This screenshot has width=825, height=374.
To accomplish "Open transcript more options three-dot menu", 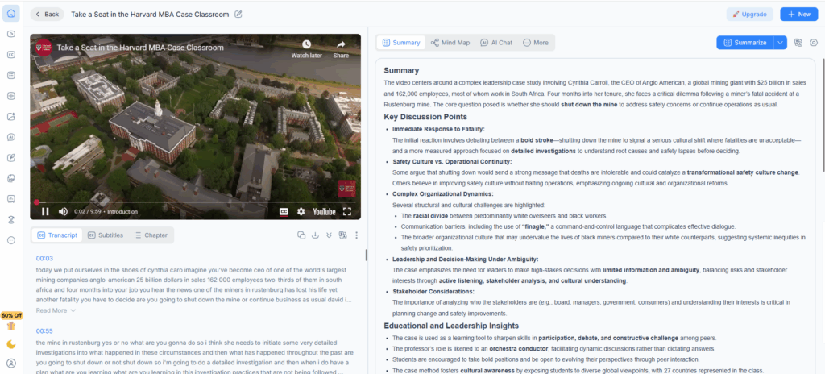I will 356,235.
